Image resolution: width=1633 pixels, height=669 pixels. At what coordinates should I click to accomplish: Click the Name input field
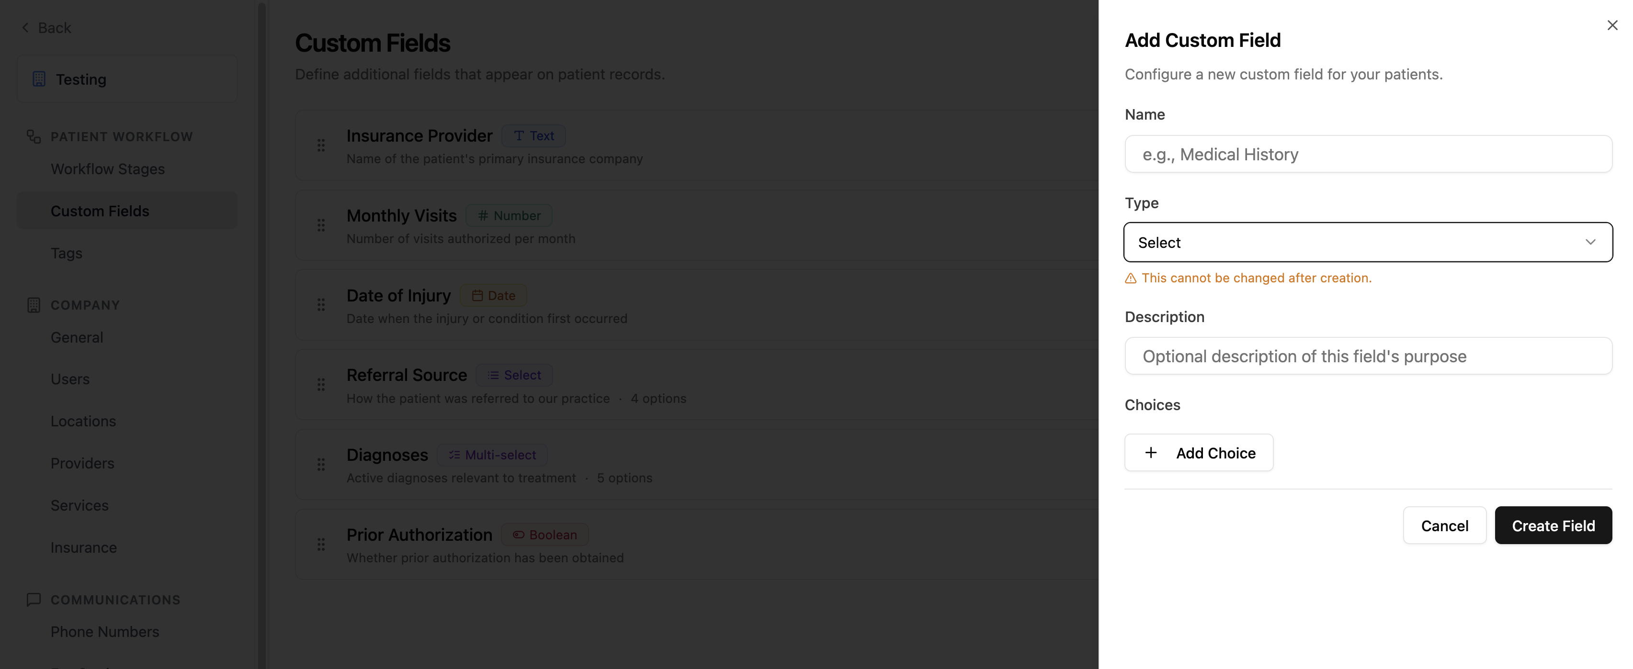(x=1368, y=154)
